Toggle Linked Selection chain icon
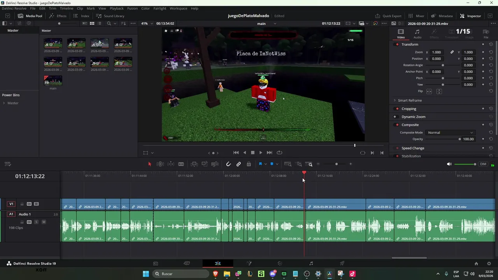The height and width of the screenshot is (280, 498). pyautogui.click(x=238, y=164)
